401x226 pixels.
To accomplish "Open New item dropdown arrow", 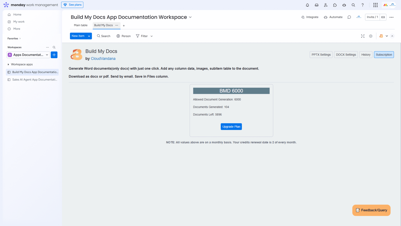I will pyautogui.click(x=89, y=36).
